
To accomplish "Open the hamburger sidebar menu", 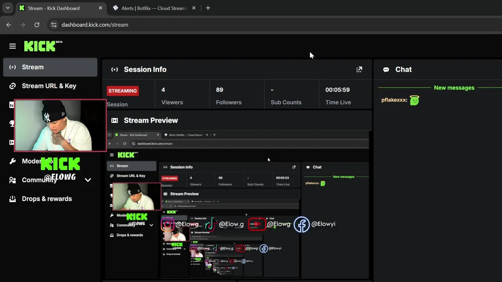I will [13, 46].
